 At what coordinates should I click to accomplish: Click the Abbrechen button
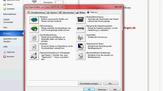pos(102,89)
